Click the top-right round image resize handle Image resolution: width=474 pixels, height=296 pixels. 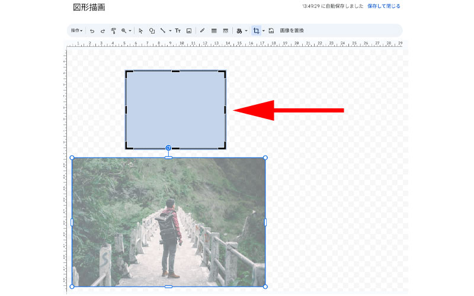(x=265, y=157)
